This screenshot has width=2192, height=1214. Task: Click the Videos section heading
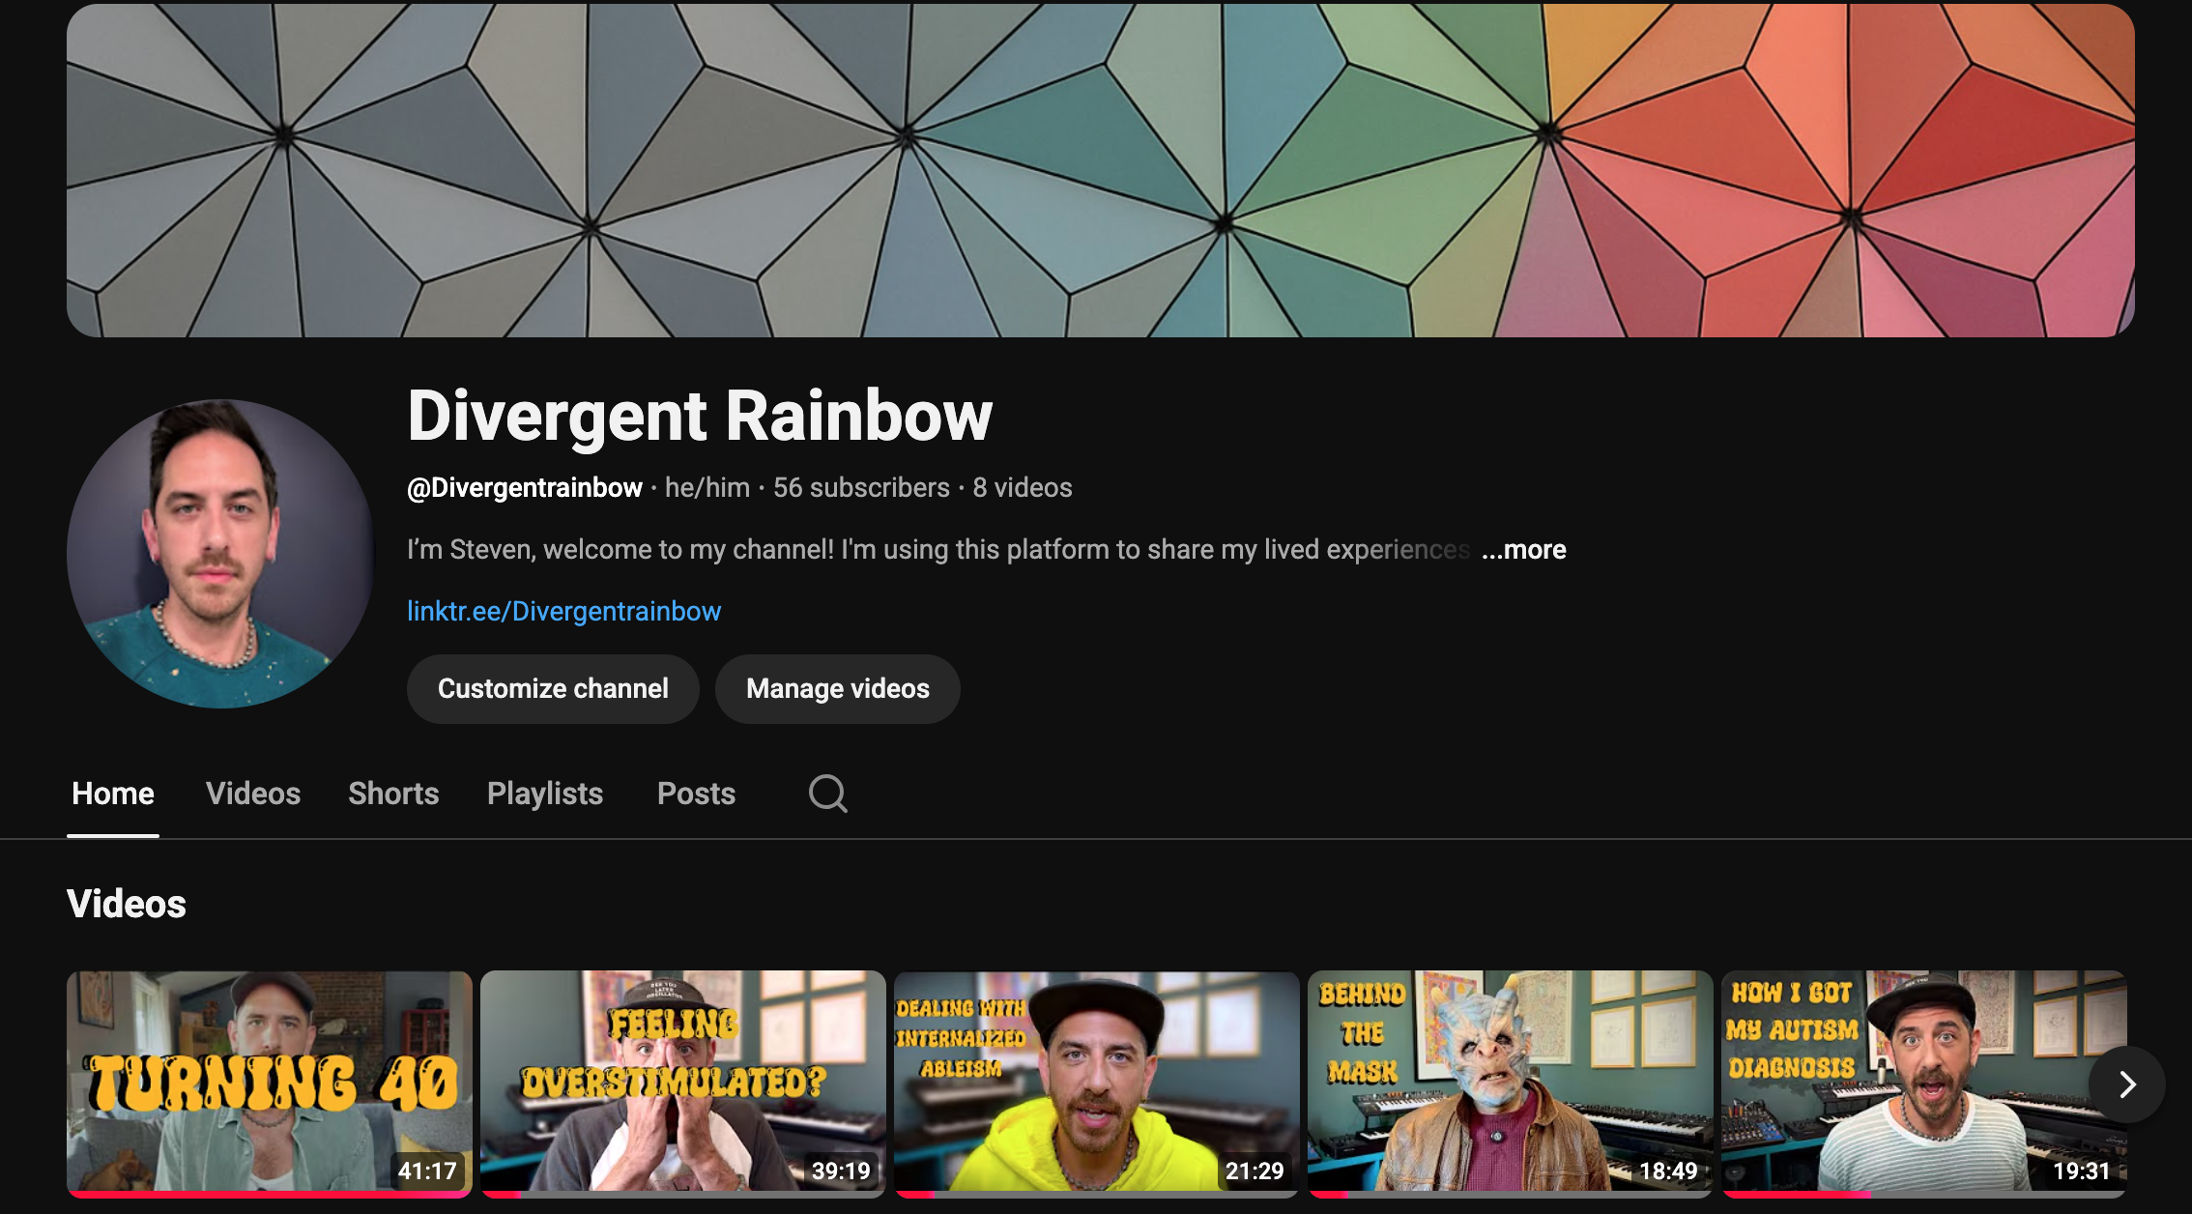[x=127, y=904]
